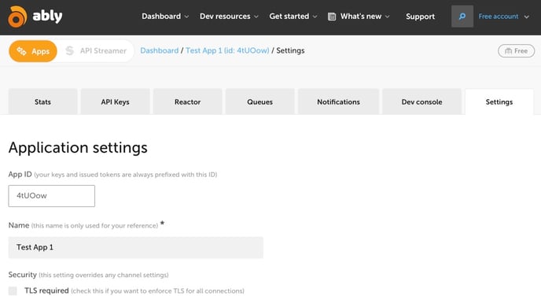Open the Reactor tab
Image resolution: width=541 pixels, height=307 pixels.
(187, 102)
